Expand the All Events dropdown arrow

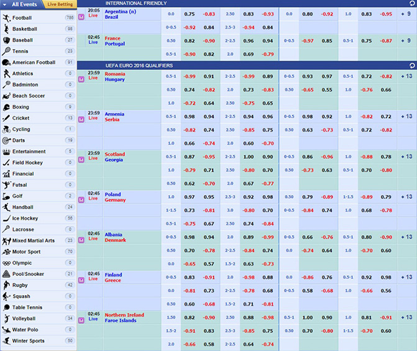click(x=5, y=4)
